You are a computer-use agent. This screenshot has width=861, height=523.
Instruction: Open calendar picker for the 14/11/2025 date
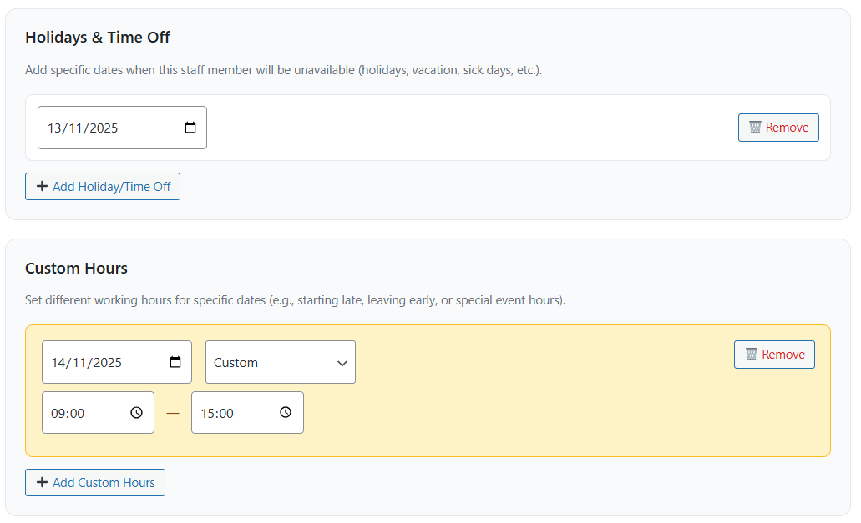click(x=175, y=362)
